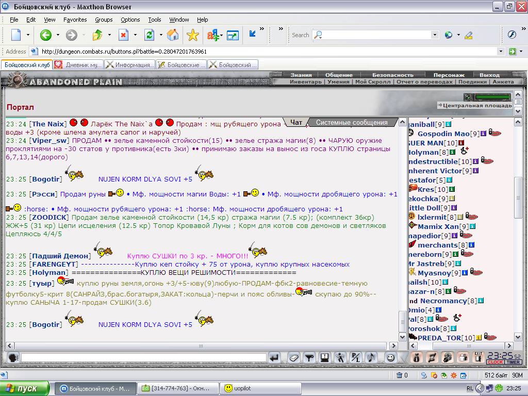Screen dimensions: 528x396
Task: Go back with green arrow button
Action: 46,35
